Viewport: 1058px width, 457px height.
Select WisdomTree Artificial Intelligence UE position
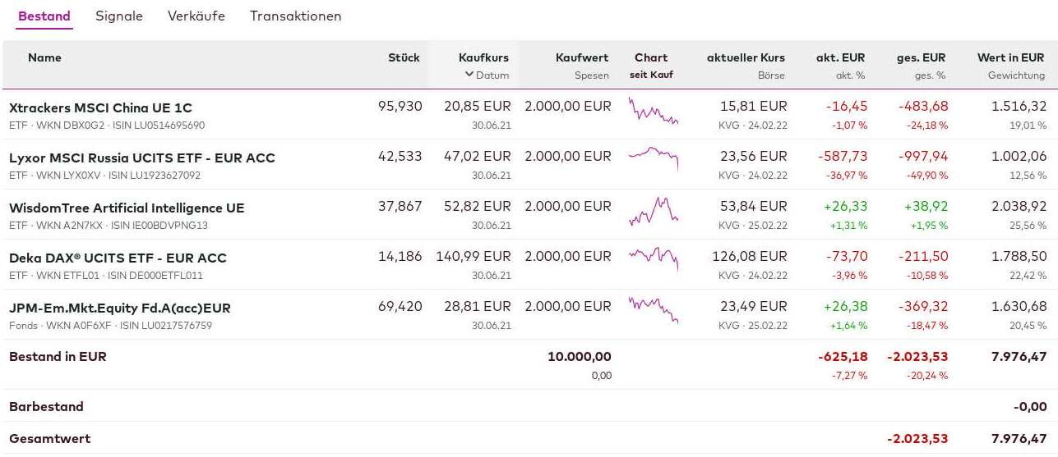pos(127,208)
